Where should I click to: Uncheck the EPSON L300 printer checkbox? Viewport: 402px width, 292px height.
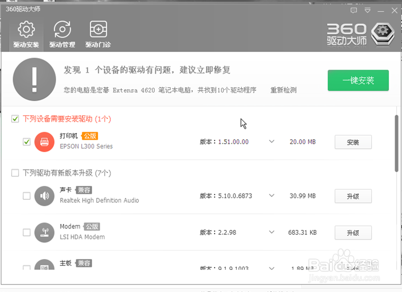[27, 142]
